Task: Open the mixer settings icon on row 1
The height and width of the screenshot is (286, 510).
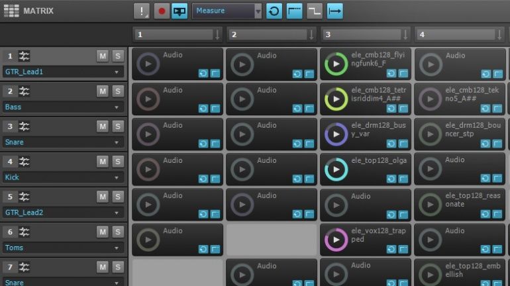Action: (x=25, y=56)
